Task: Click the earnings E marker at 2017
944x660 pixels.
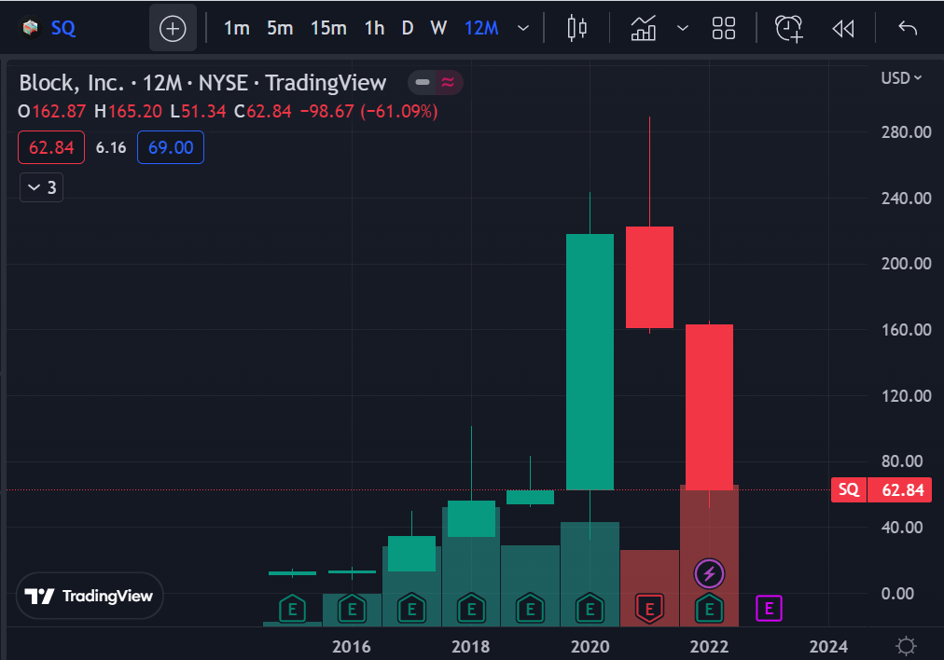Action: tap(411, 610)
